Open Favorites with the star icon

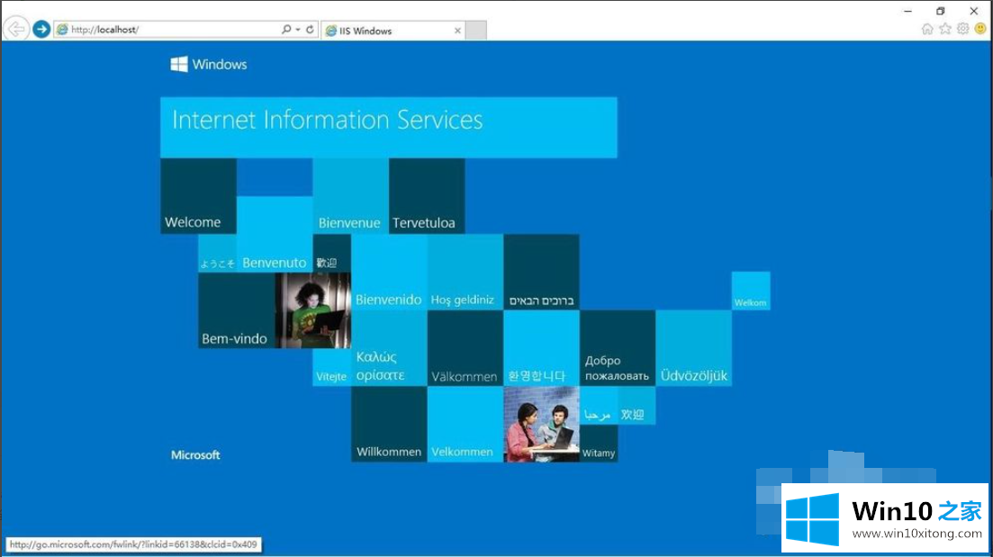click(x=945, y=29)
